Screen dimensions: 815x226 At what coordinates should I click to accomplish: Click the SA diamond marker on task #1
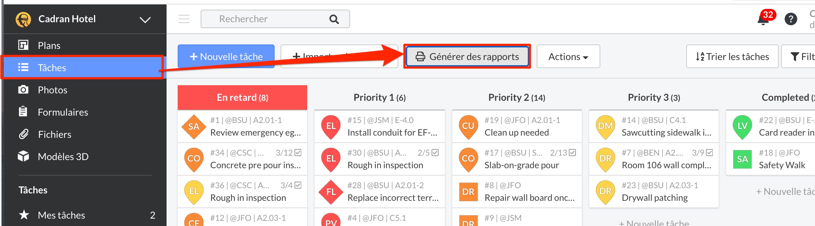click(194, 127)
